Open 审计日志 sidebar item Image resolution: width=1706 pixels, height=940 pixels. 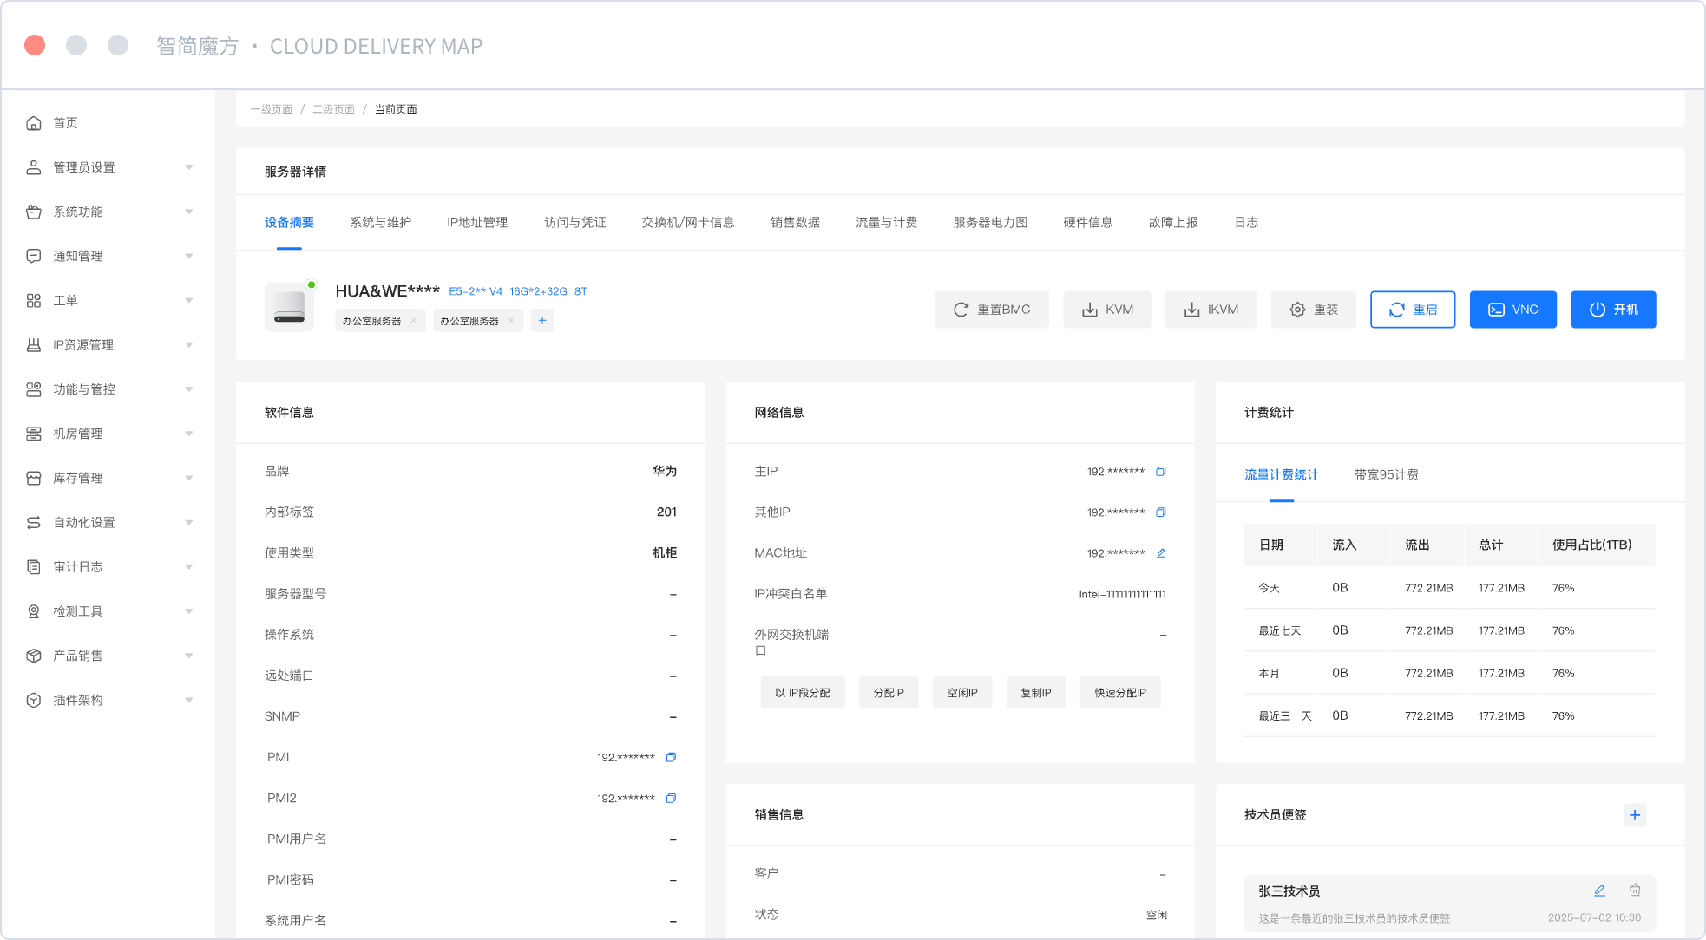click(x=108, y=567)
